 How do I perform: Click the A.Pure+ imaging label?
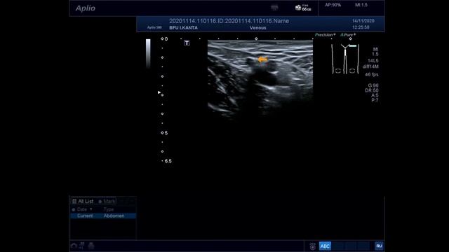[348, 35]
